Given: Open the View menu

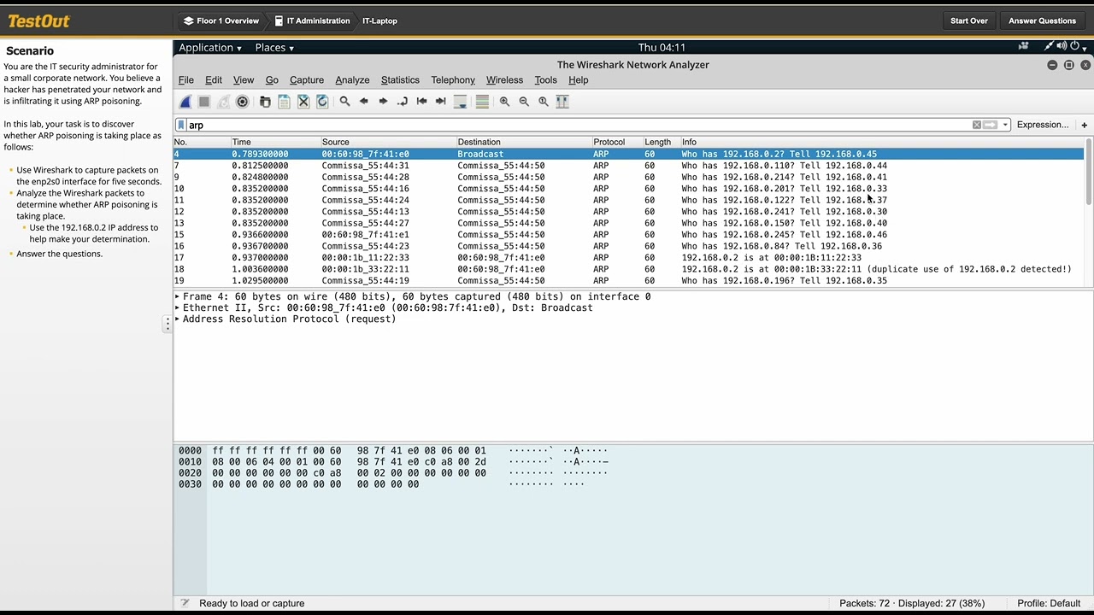Looking at the screenshot, I should click(x=244, y=80).
